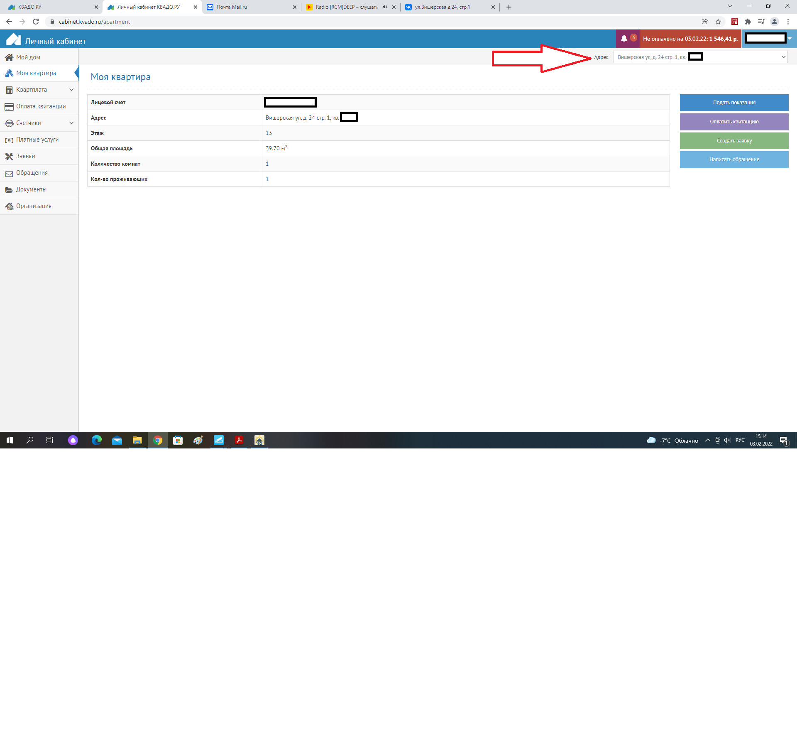Open the Адрес address dropdown
The width and height of the screenshot is (797, 752).
(701, 57)
